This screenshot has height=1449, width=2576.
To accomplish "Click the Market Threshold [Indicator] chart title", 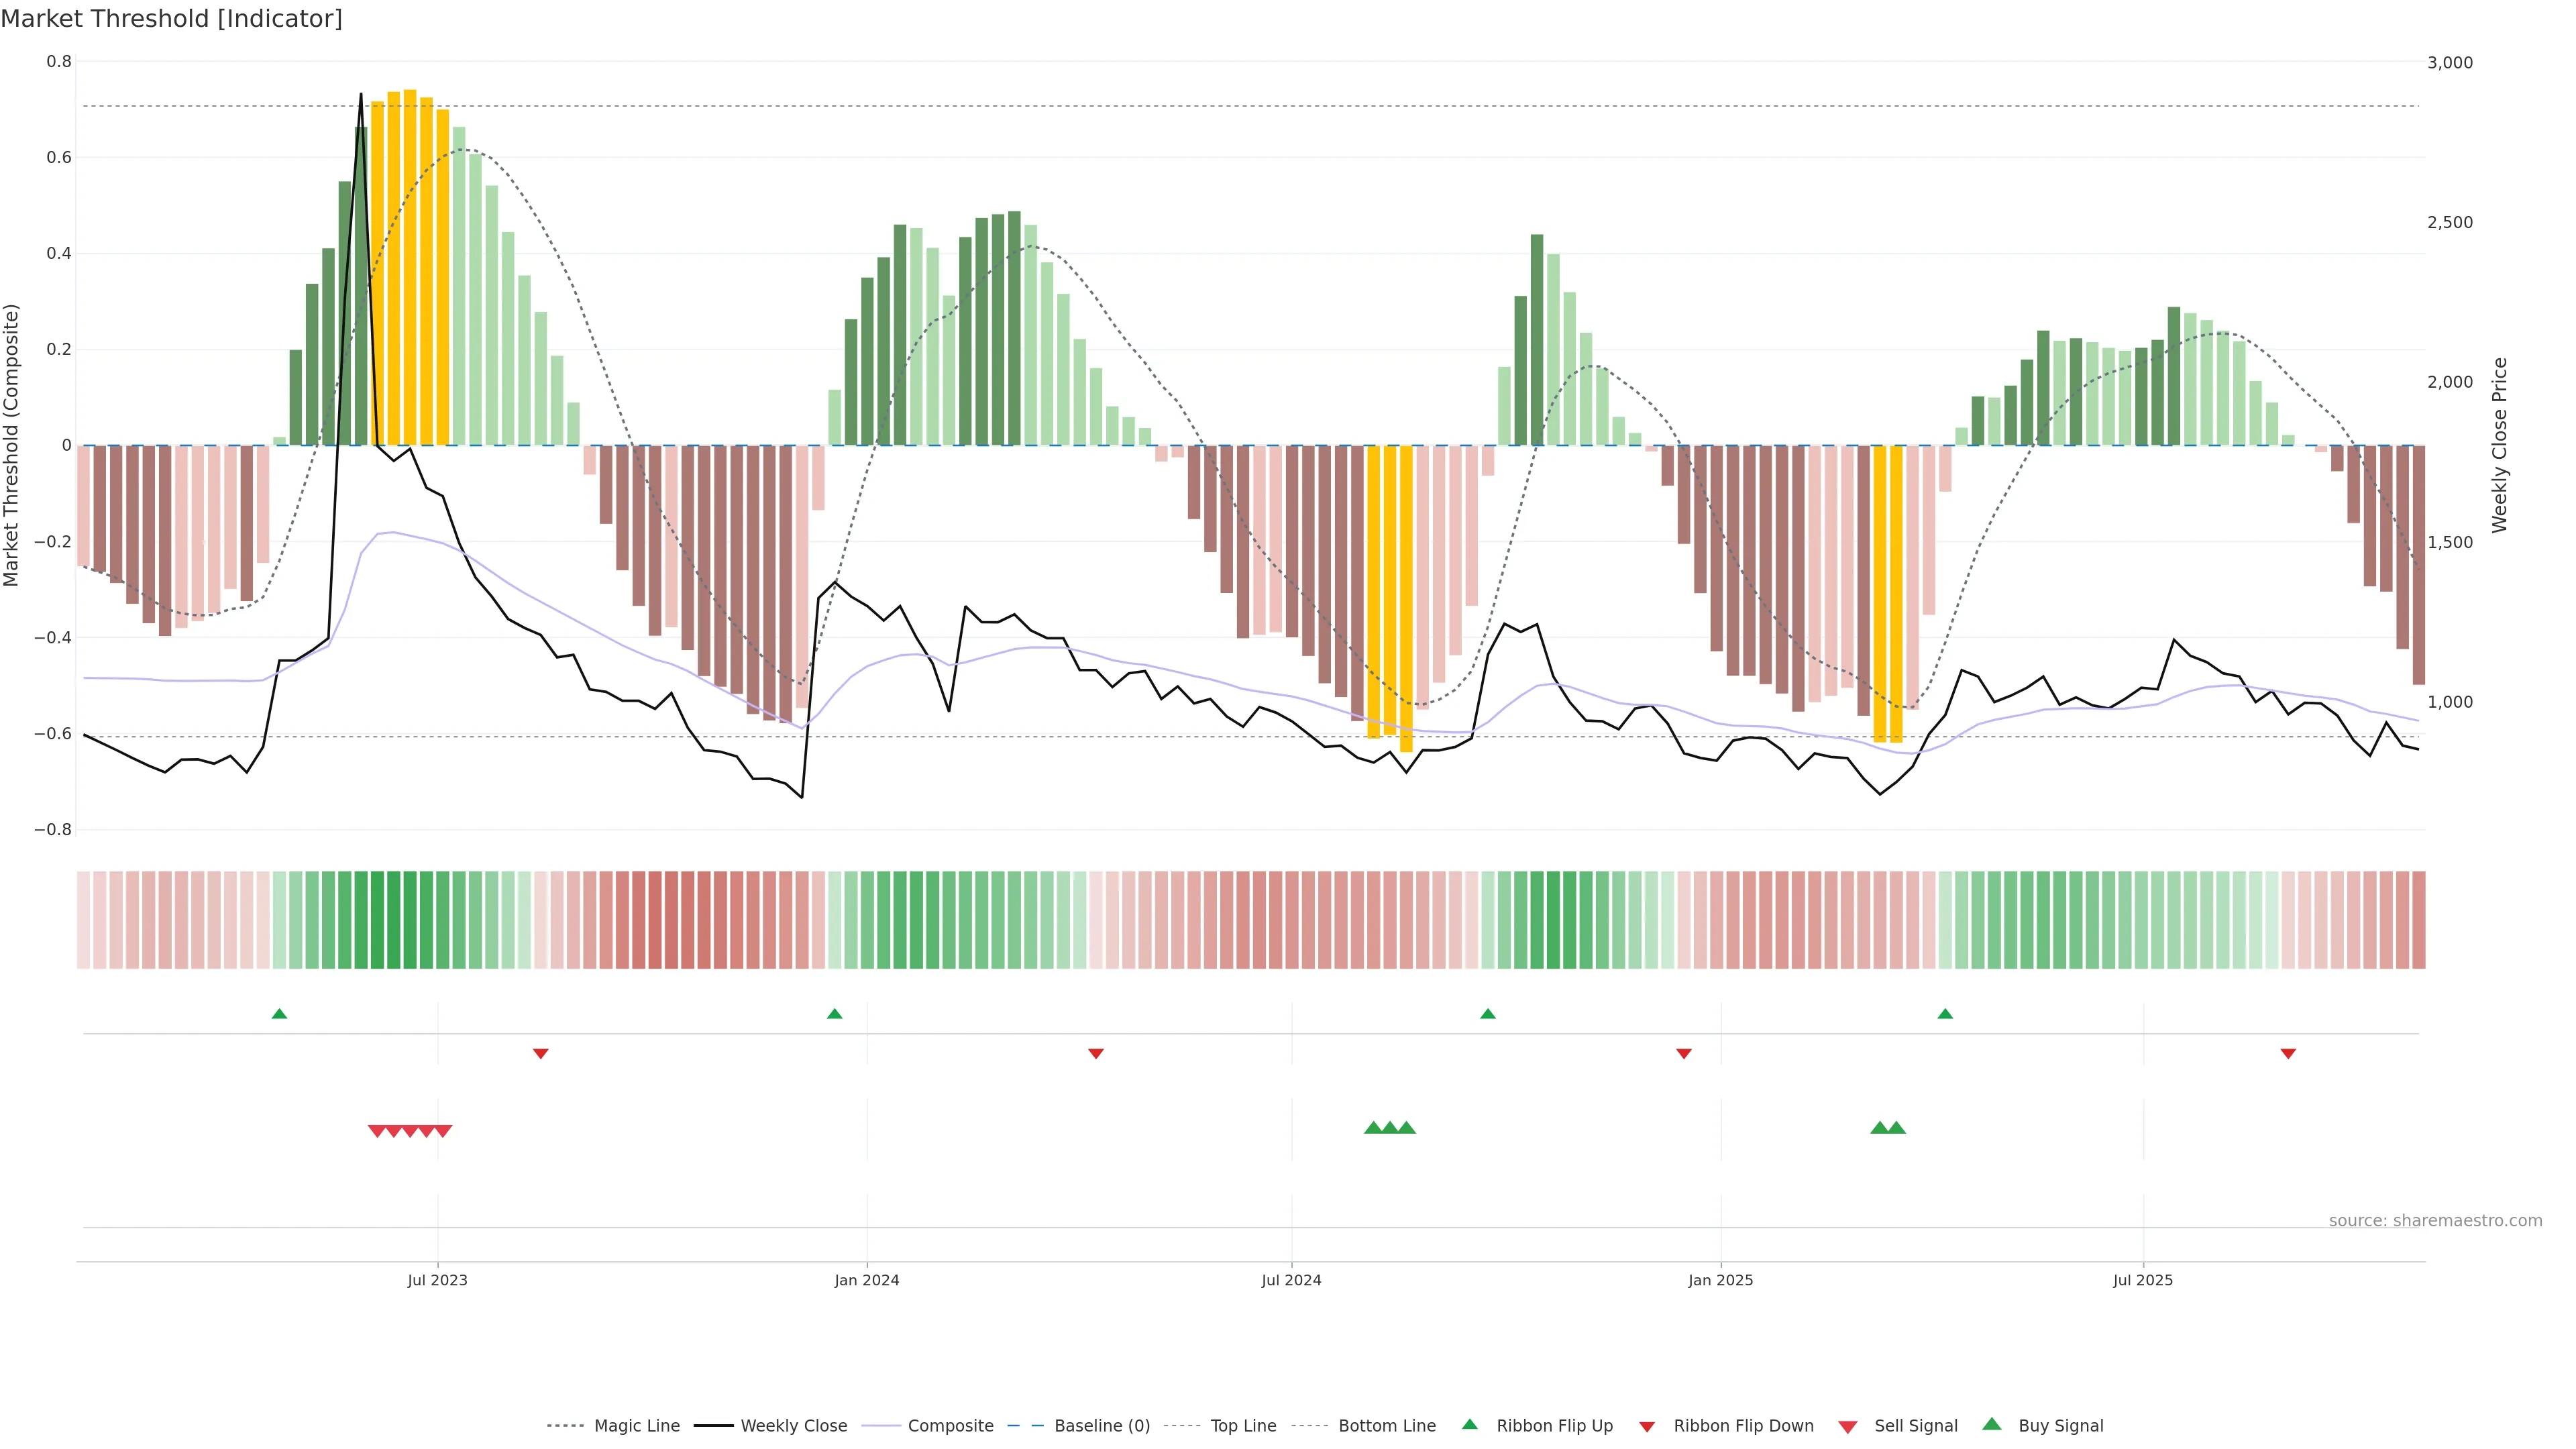I will click(x=171, y=19).
